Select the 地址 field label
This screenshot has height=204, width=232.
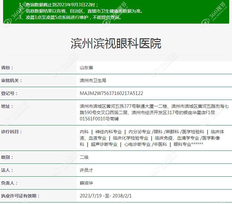pyautogui.click(x=8, y=106)
